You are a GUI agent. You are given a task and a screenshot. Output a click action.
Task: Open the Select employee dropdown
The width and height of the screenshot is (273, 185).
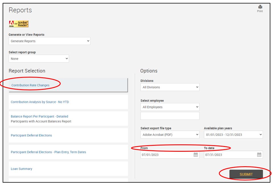170,107
